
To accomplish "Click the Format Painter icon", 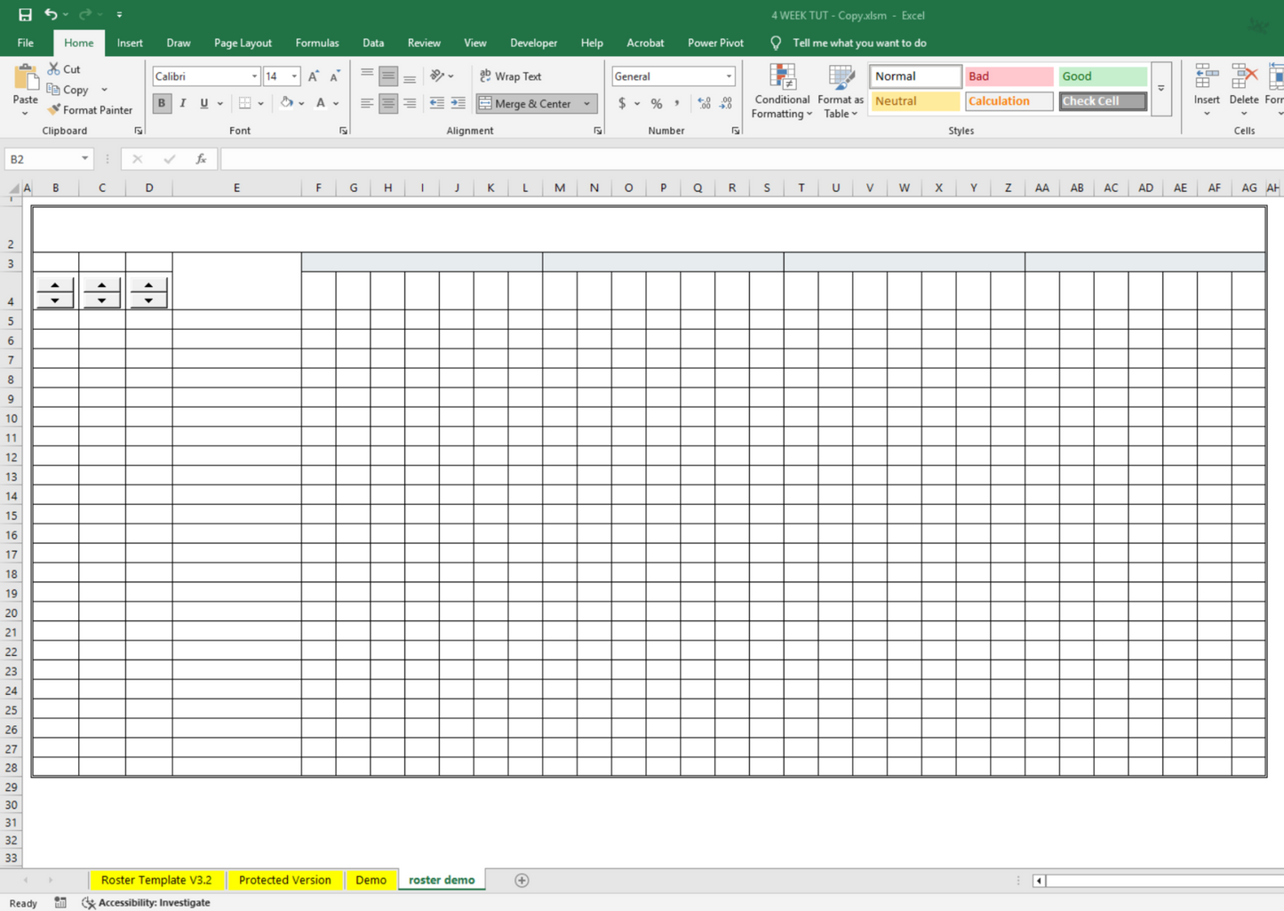I will (x=54, y=110).
